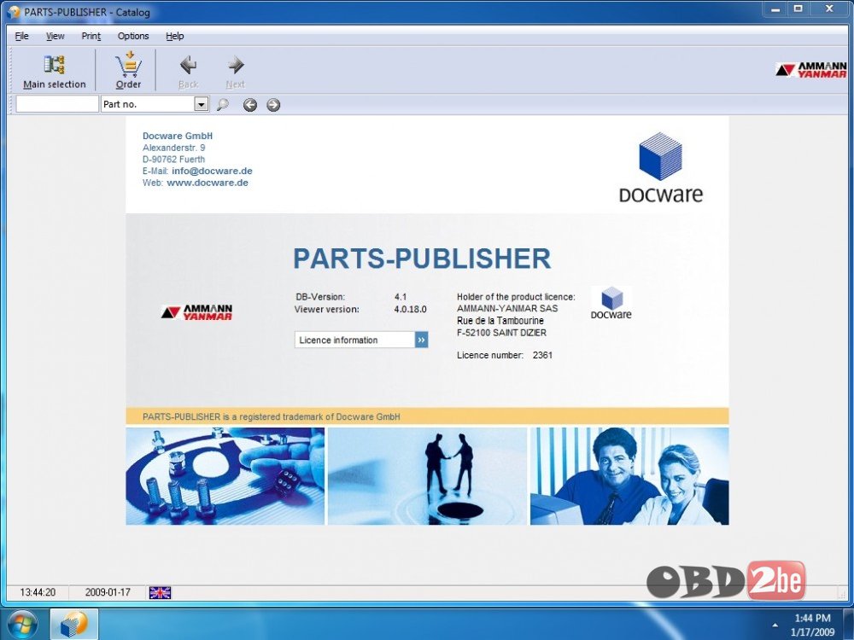Click the Rue de la Tambourine address line
The width and height of the screenshot is (854, 640).
[500, 321]
